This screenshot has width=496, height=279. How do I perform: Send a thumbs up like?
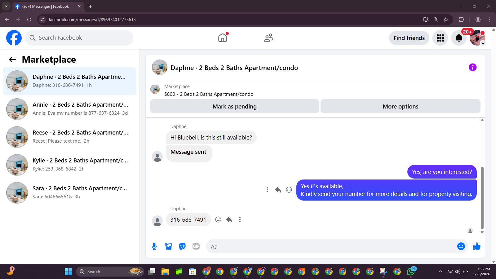pyautogui.click(x=476, y=246)
